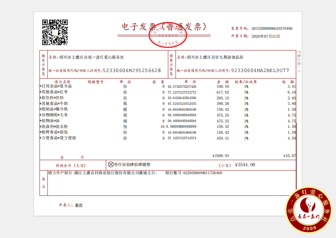The image size is (336, 238).
Task: Click unit 箱 in the 牛奶 row
Action: (x=125, y=104)
